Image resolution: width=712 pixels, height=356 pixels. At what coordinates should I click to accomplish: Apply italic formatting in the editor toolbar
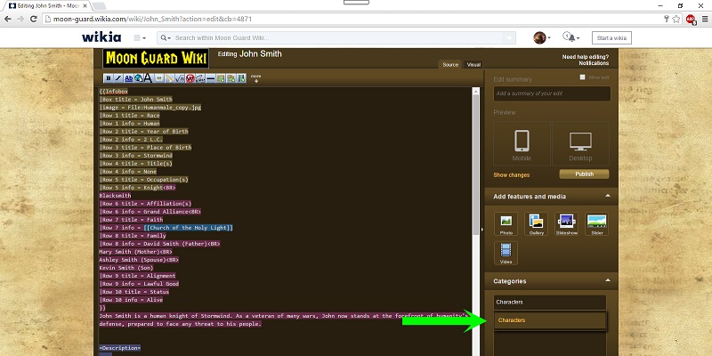[x=118, y=78]
